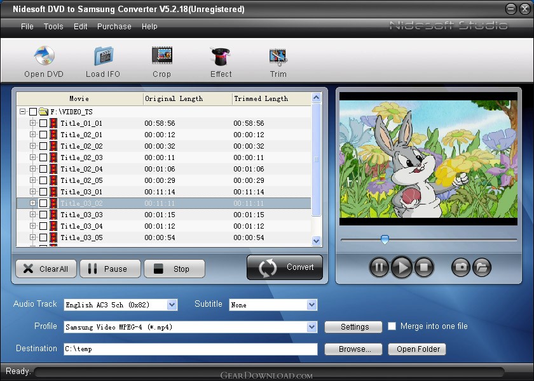Open profile Settings
Image resolution: width=534 pixels, height=381 pixels.
point(353,327)
